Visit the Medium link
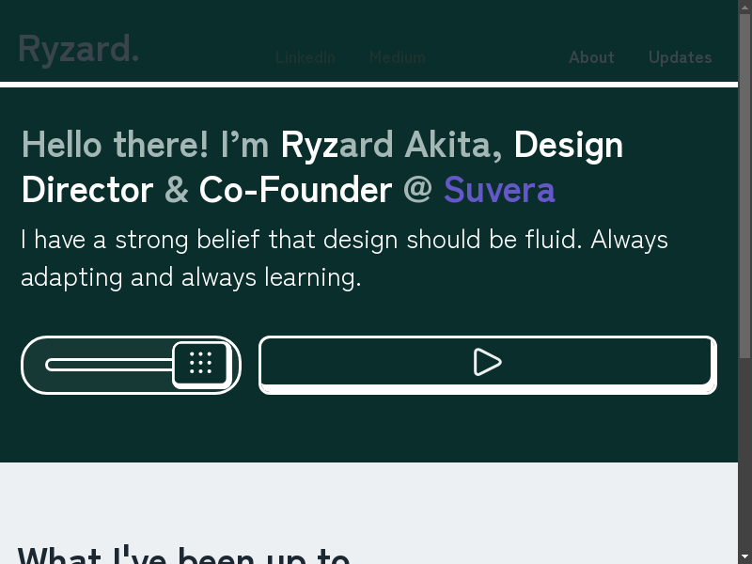 coord(397,57)
